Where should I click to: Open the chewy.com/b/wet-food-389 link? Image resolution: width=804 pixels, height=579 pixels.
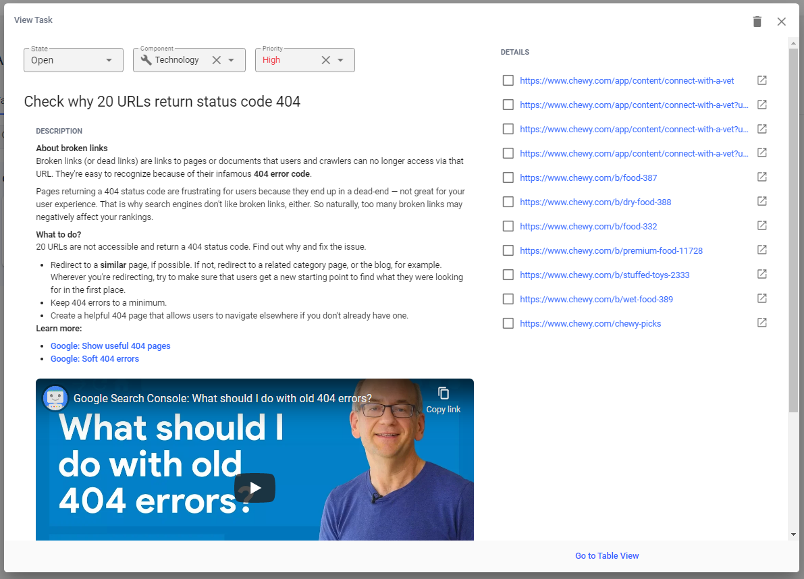point(596,299)
